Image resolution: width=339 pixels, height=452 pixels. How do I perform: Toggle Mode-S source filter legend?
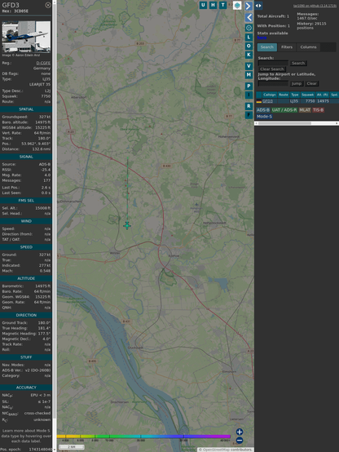(264, 117)
